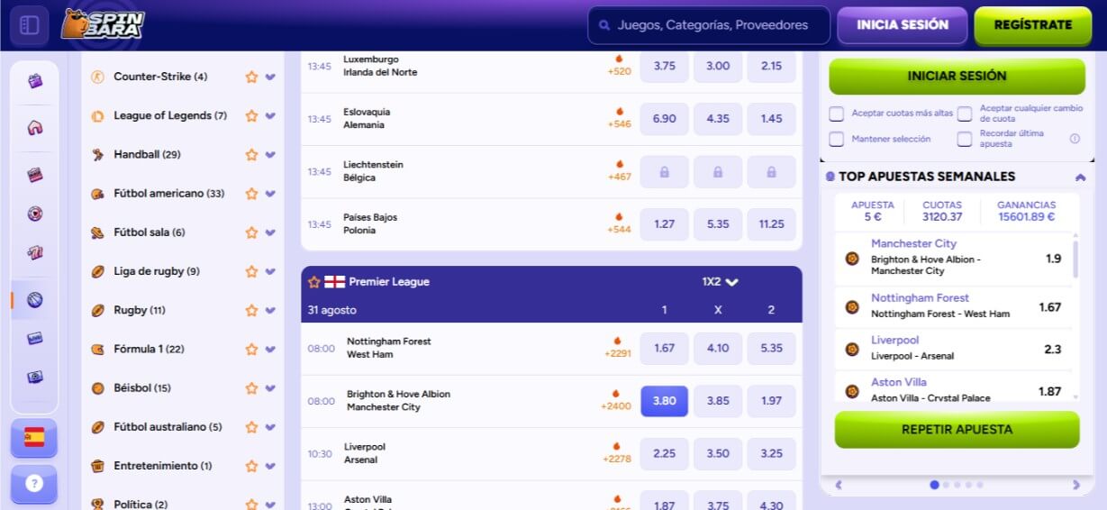
Task: Open the 1X2 market dropdown
Action: click(x=720, y=282)
